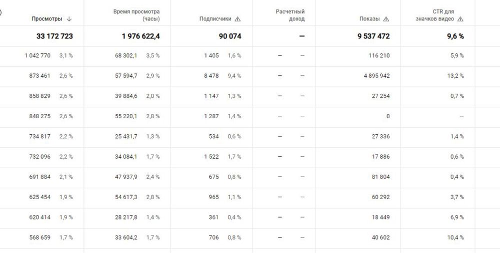Click the warning triangle next to Показы

385,19
